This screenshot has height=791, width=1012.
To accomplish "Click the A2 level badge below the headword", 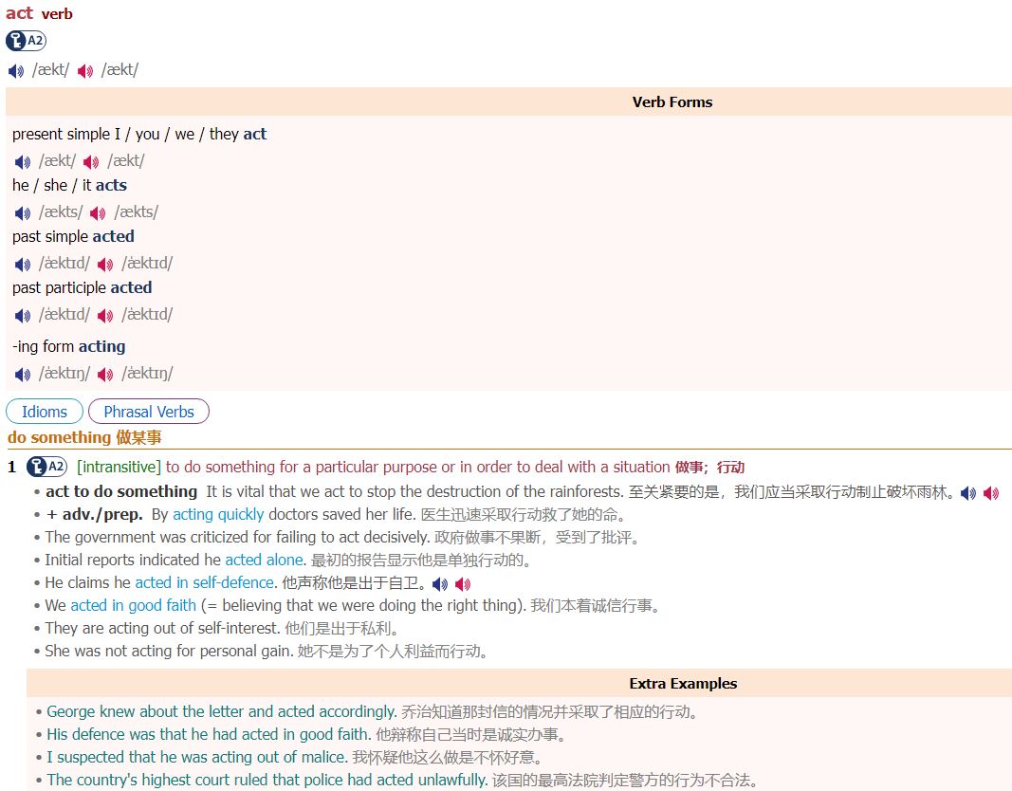I will click(26, 41).
